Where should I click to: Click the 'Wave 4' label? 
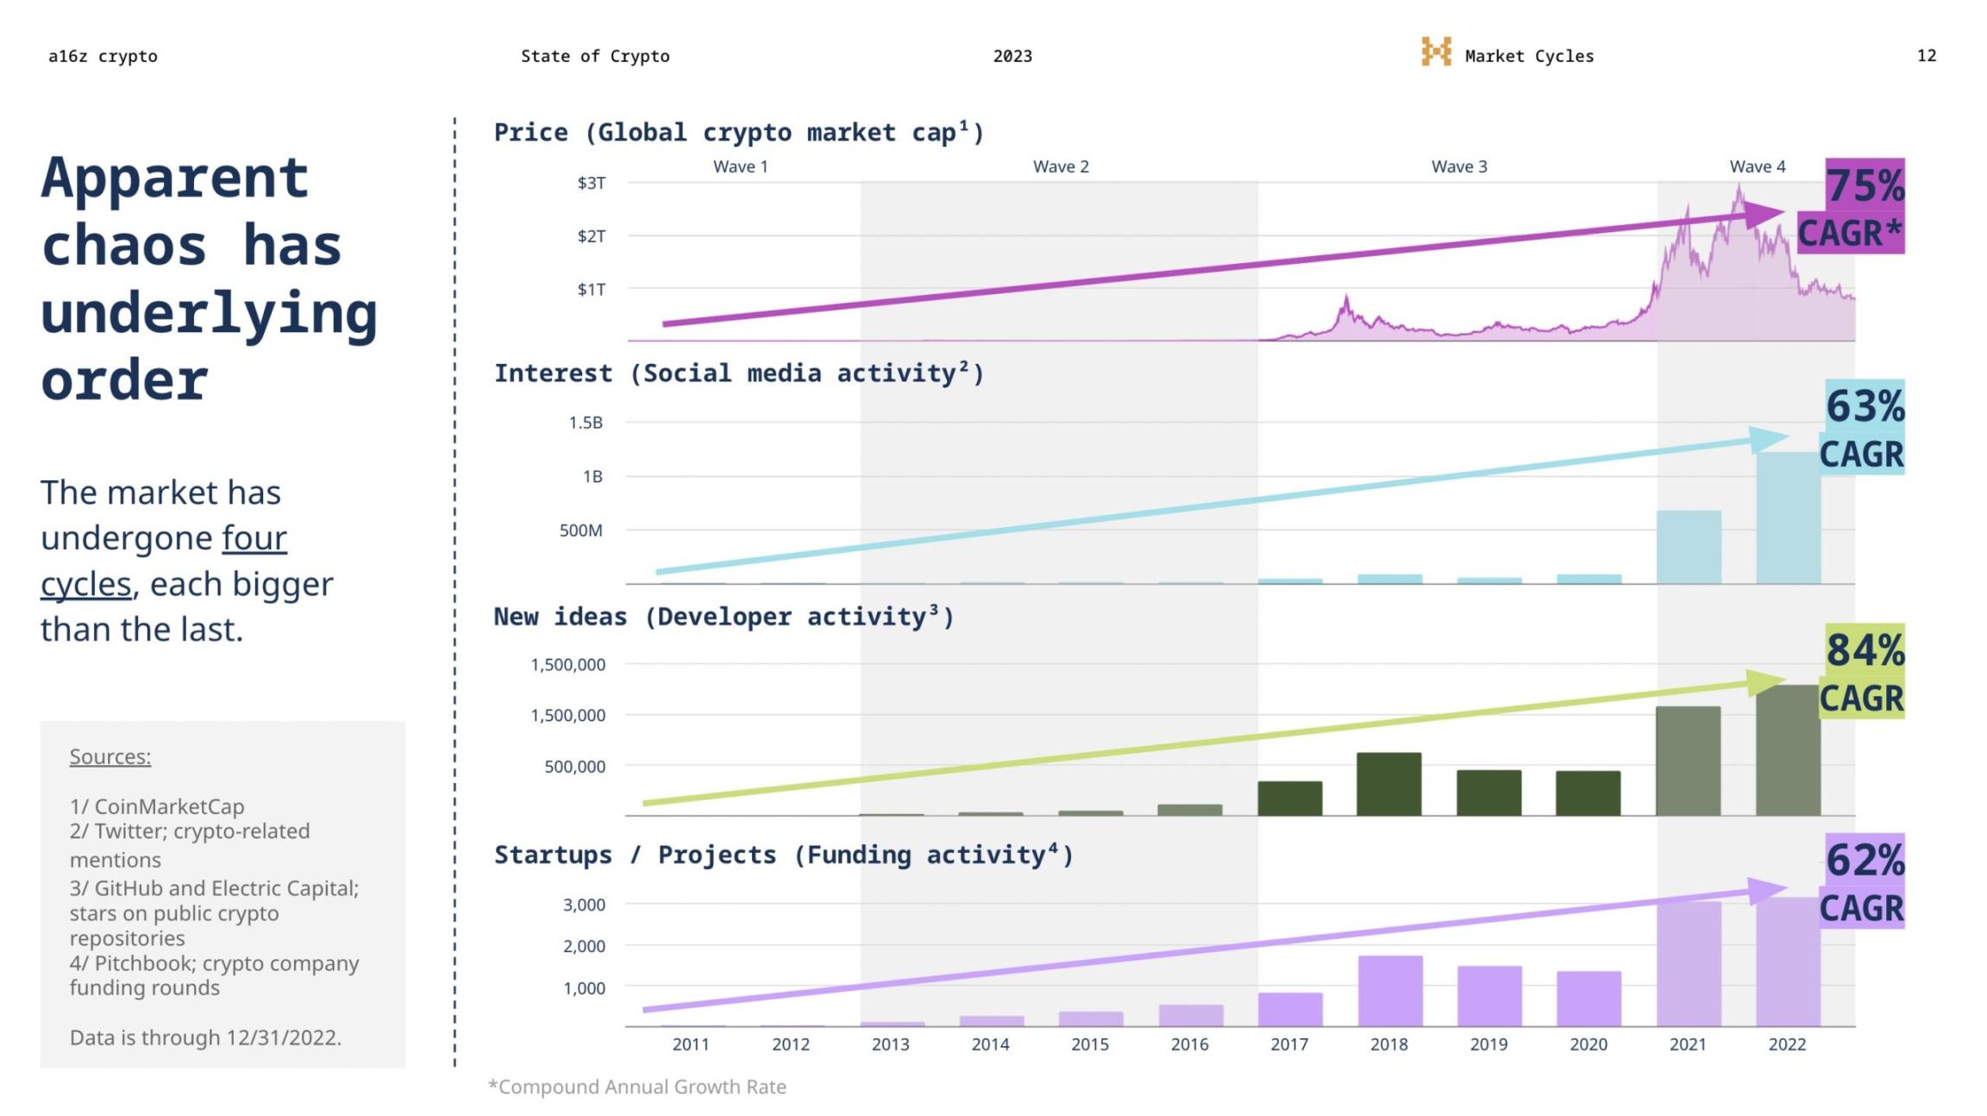(x=1757, y=166)
